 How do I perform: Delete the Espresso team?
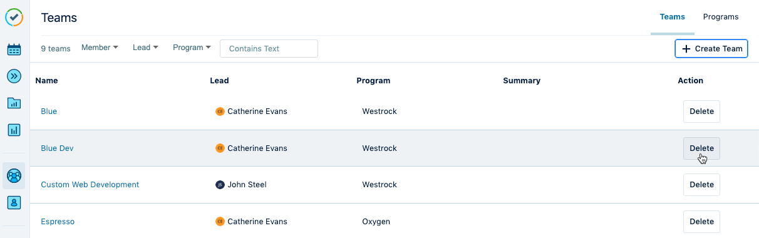click(701, 222)
